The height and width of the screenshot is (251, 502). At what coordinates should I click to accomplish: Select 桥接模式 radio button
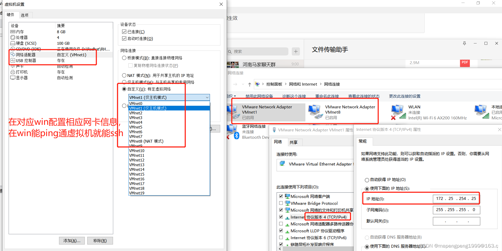(124, 58)
